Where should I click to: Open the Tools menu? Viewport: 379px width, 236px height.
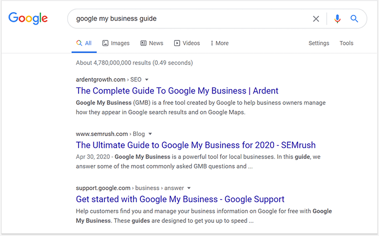[346, 43]
